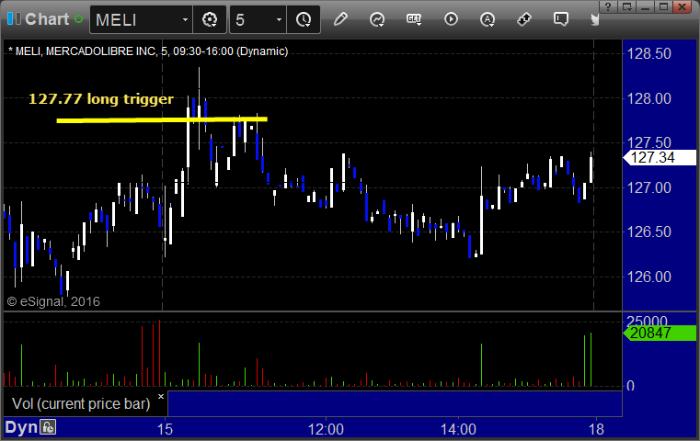Click the 126.00 price axis label
Viewport: 700px width, 441px height.
[x=648, y=277]
